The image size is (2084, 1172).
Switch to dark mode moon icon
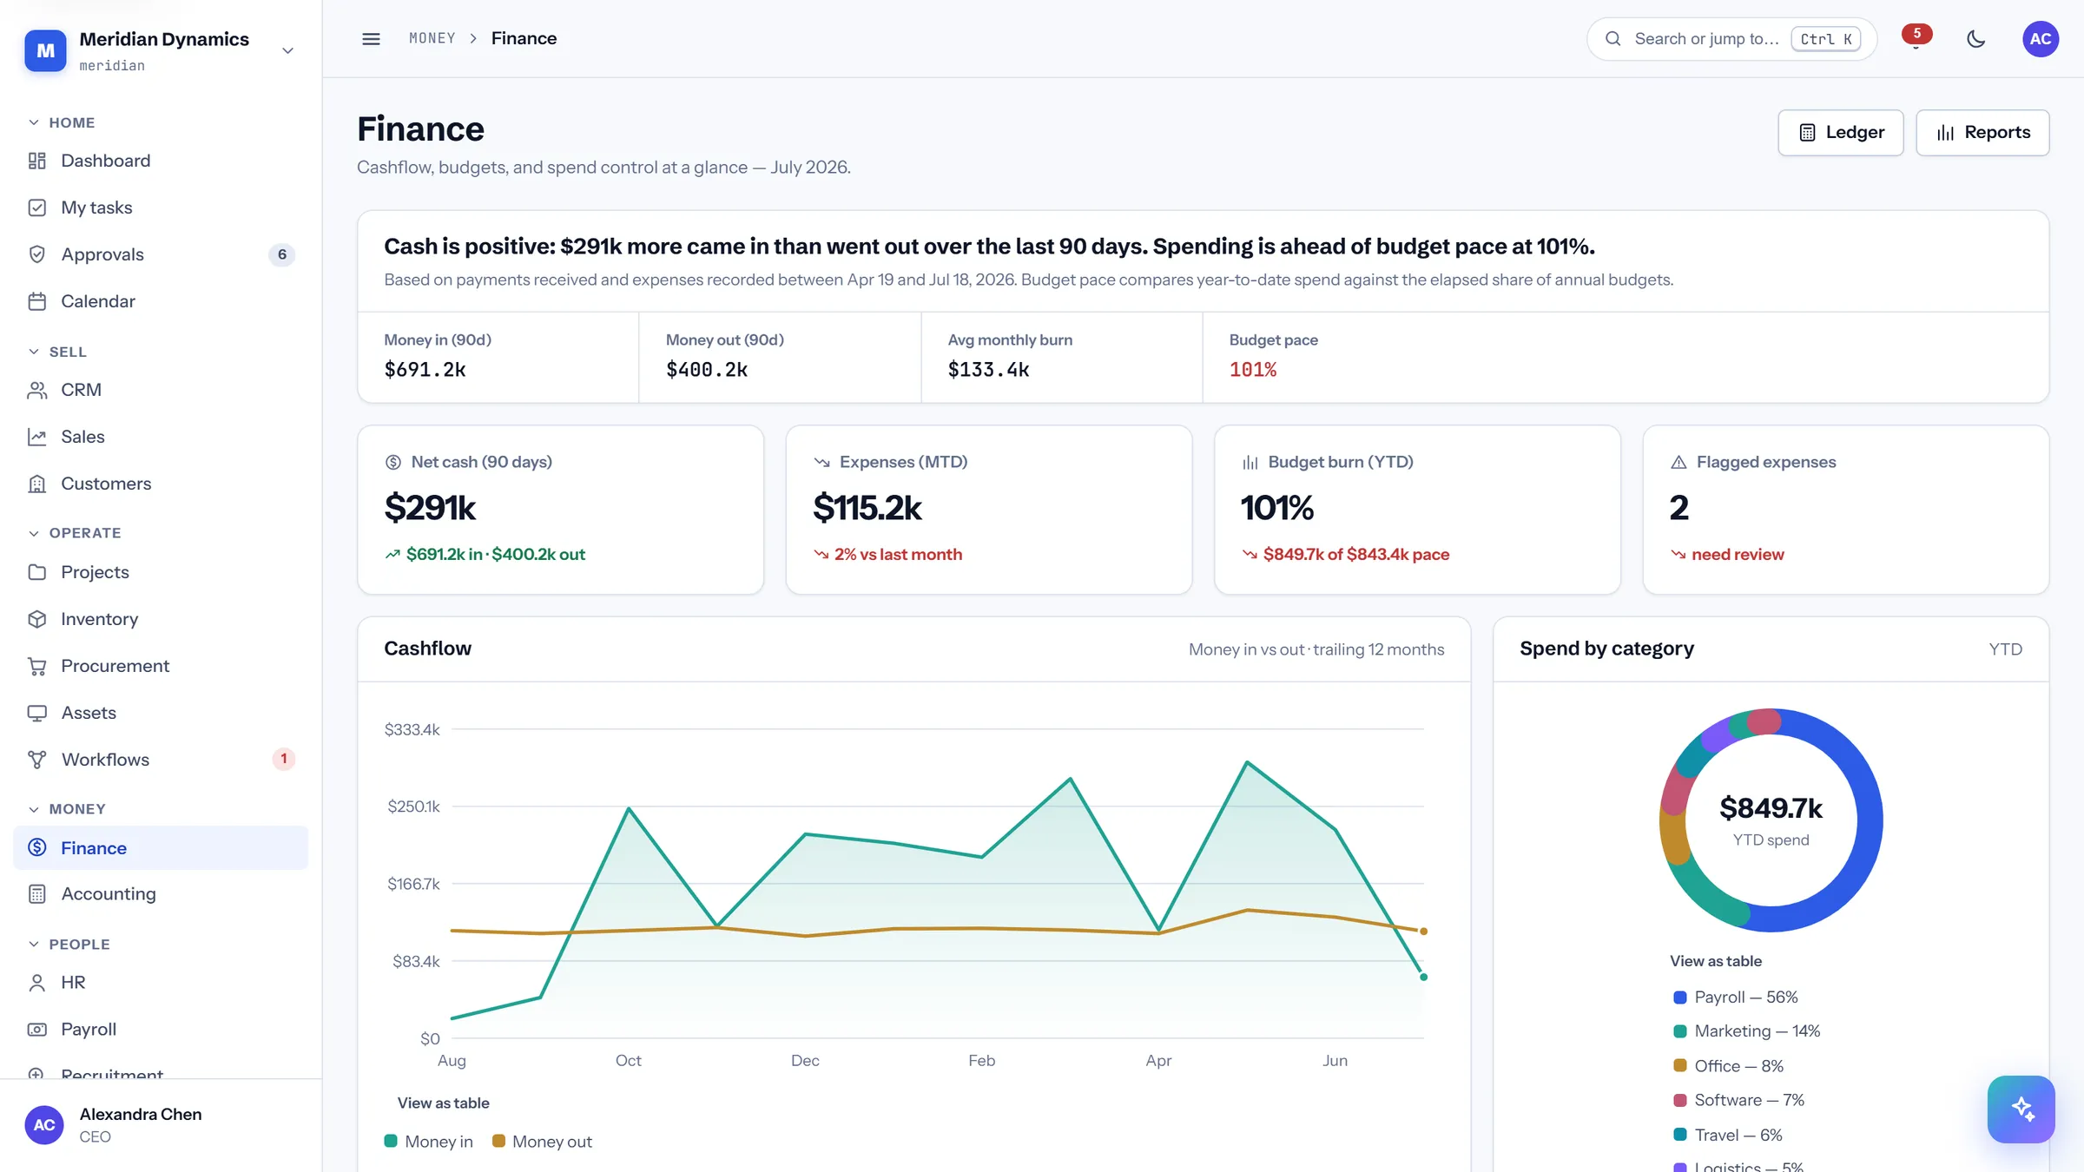coord(1976,39)
